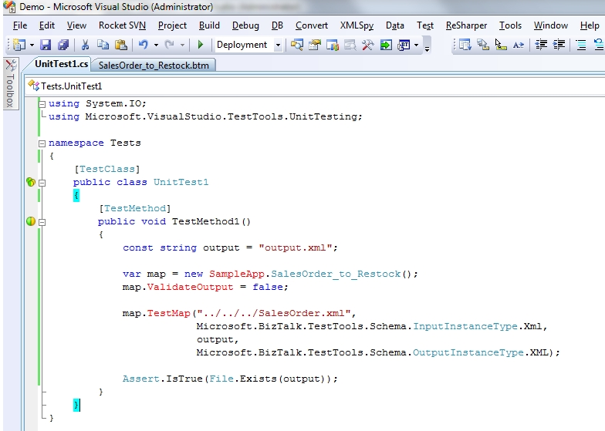
Task: Open the Undo history dropdown arrow
Action: coord(156,45)
